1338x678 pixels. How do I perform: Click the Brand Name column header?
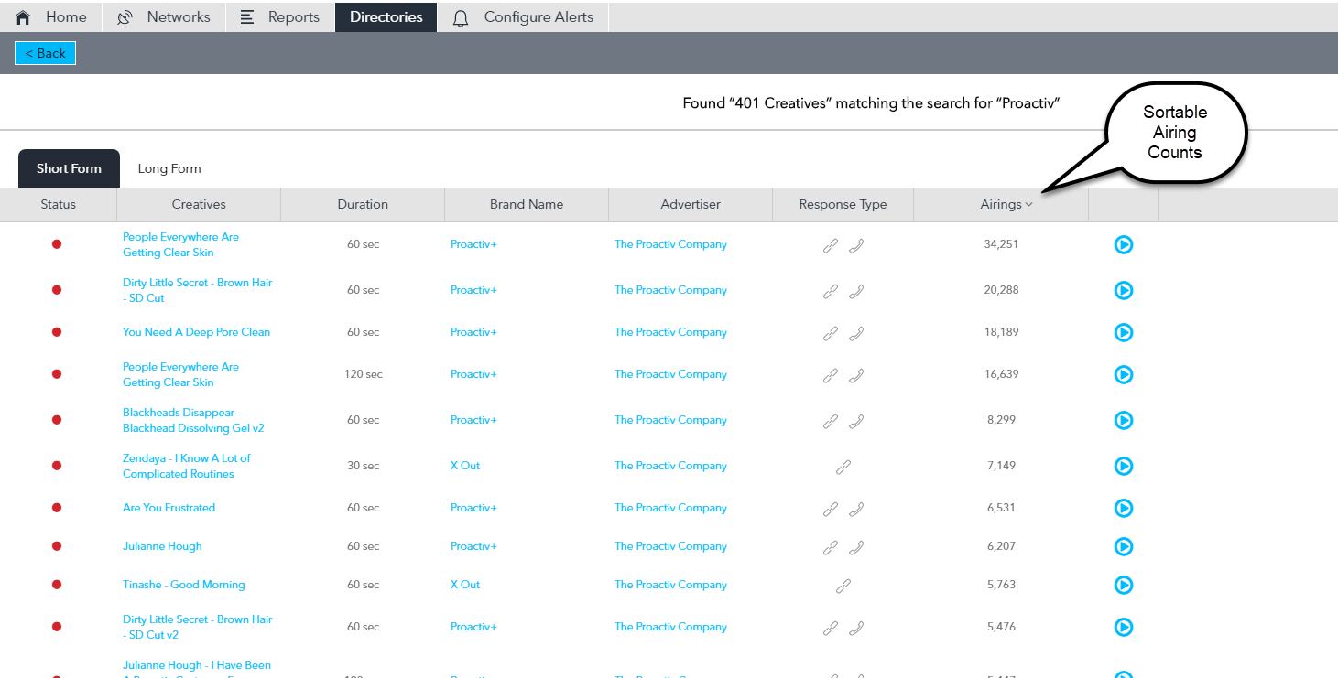(527, 204)
